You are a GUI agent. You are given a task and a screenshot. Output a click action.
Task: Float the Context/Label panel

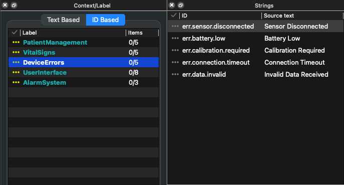(14, 5)
